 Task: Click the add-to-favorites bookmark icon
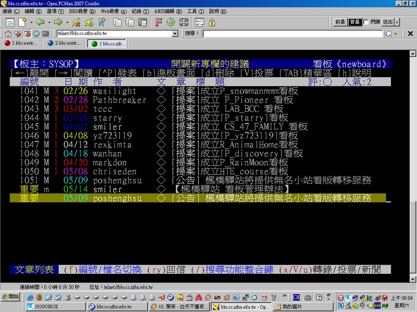coord(102,22)
